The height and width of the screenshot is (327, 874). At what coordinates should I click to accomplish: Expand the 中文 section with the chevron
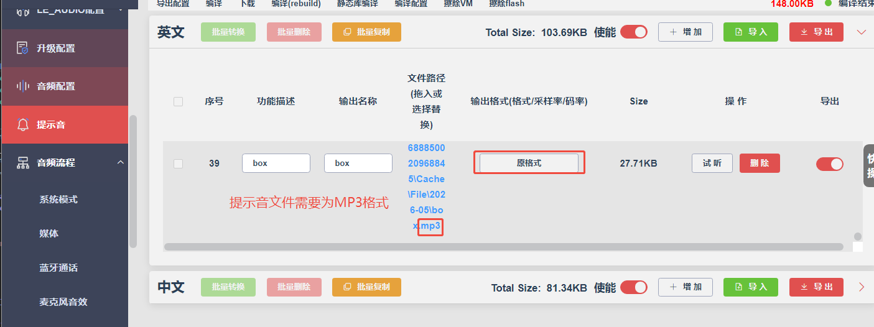[x=862, y=287]
